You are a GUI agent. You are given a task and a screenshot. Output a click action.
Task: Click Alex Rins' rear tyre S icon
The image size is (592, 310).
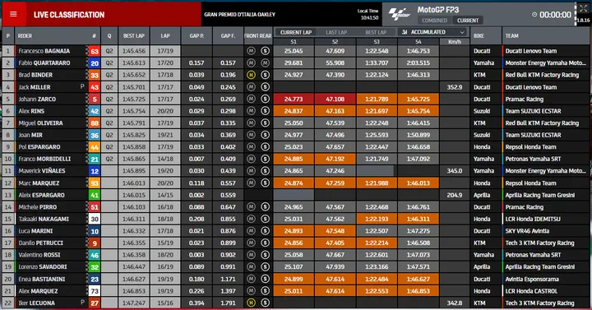(x=265, y=111)
